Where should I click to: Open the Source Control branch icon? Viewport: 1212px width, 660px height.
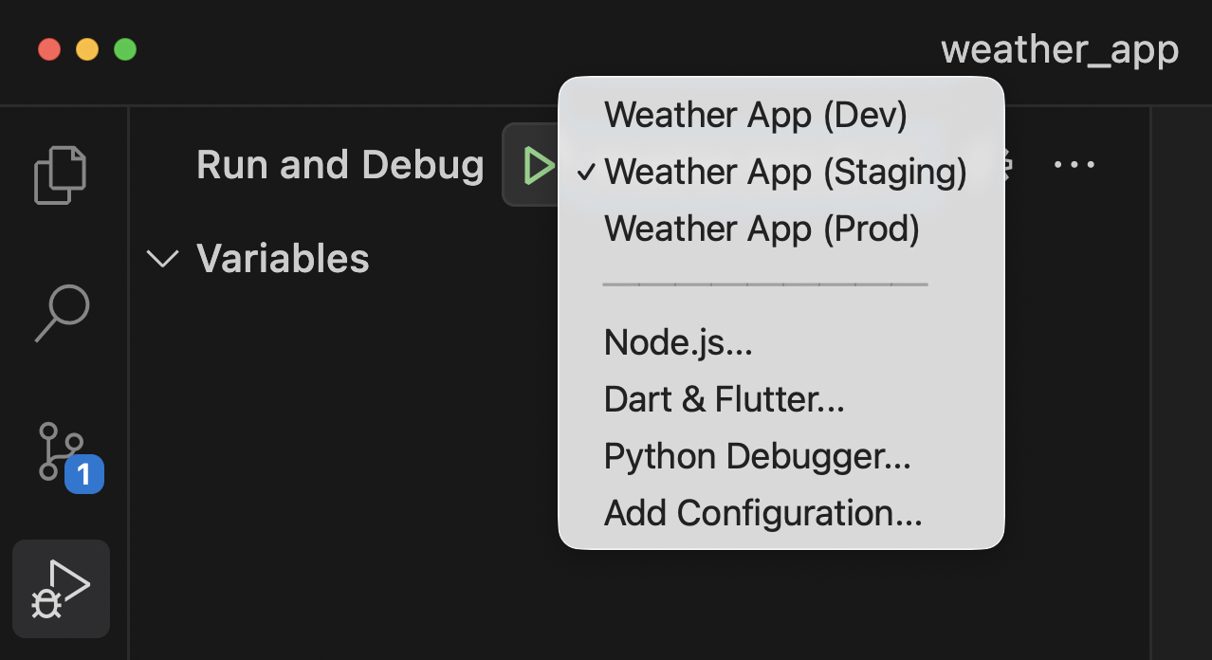click(62, 451)
